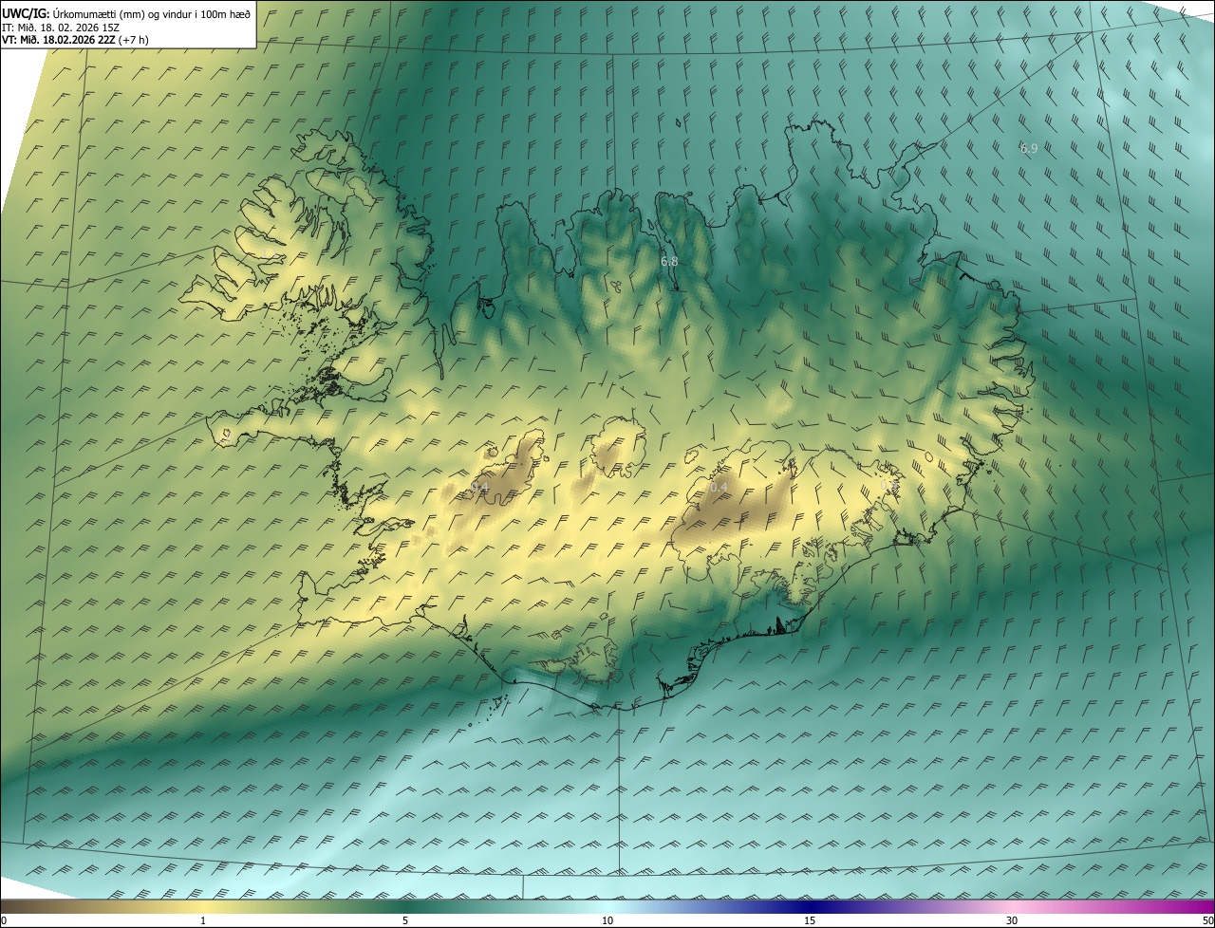Click the legend scale label 50
The image size is (1215, 928).
(1207, 920)
